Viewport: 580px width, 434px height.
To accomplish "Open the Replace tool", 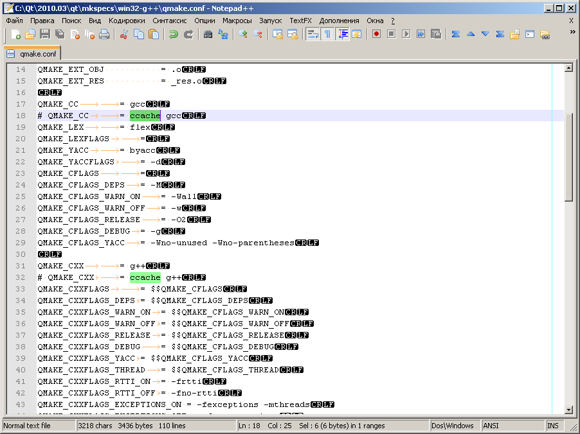I will tap(222, 34).
